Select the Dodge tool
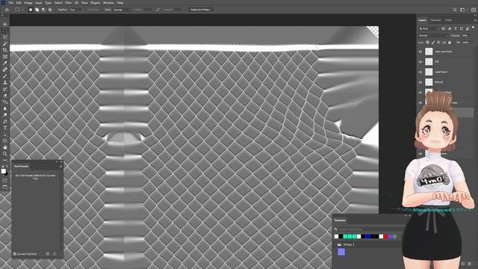The height and width of the screenshot is (269, 478). point(5,114)
